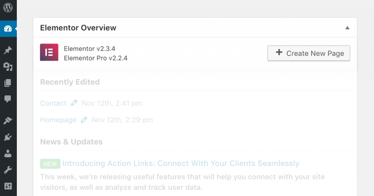The width and height of the screenshot is (374, 196).
Task: Open the Tools wrench icon
Action: pyautogui.click(x=8, y=170)
